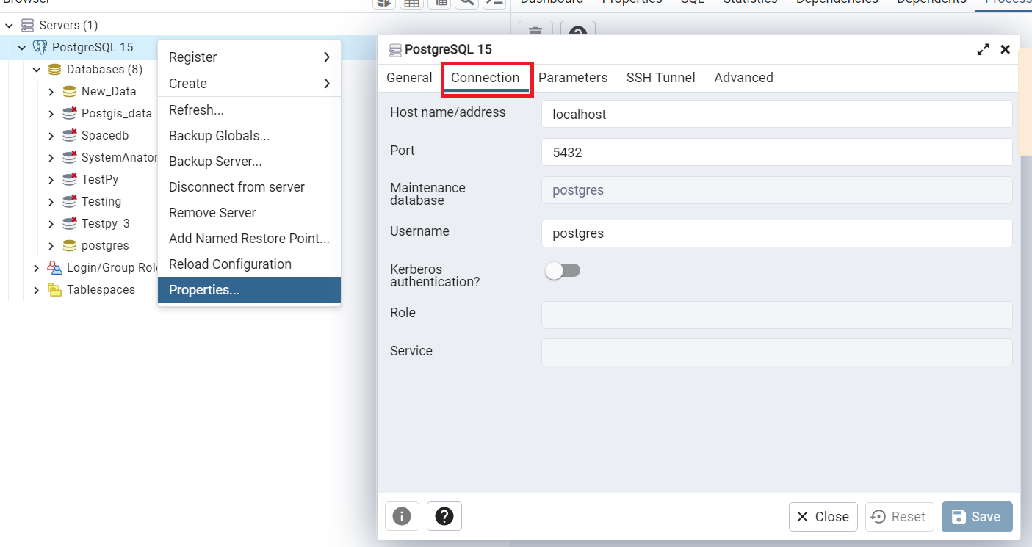Expand the SystemAnator database node
The image size is (1032, 547).
pyautogui.click(x=51, y=158)
